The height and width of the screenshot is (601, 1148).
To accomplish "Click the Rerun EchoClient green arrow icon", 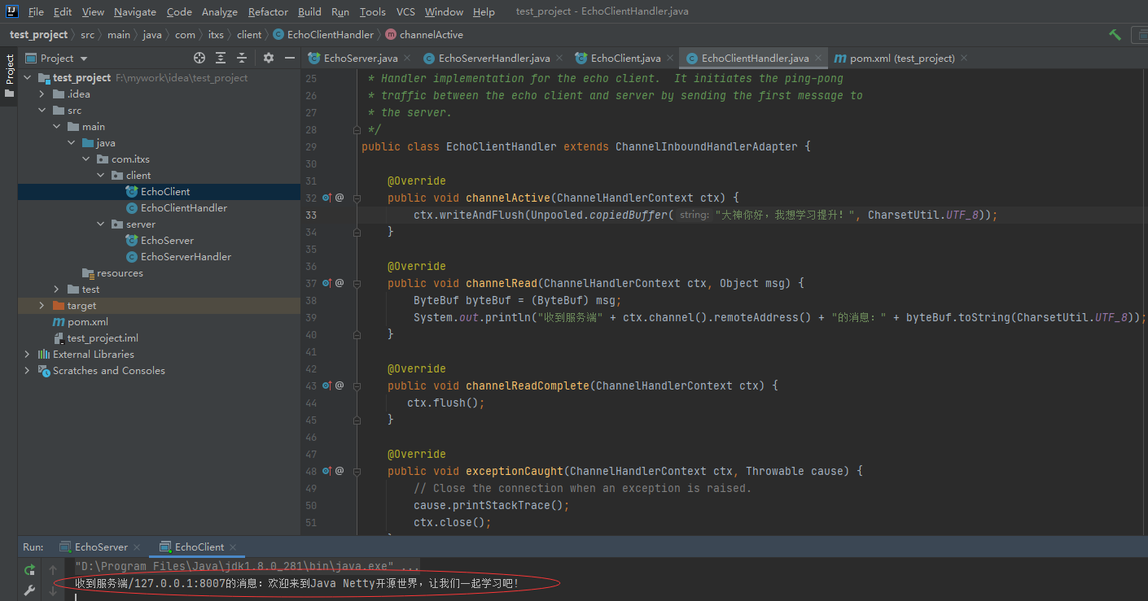I will 30,570.
